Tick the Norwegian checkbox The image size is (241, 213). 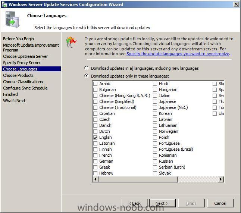click(155, 132)
